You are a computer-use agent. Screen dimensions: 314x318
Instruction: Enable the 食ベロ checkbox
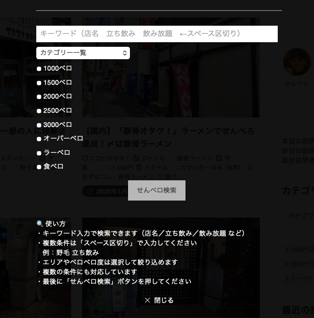tap(39, 167)
